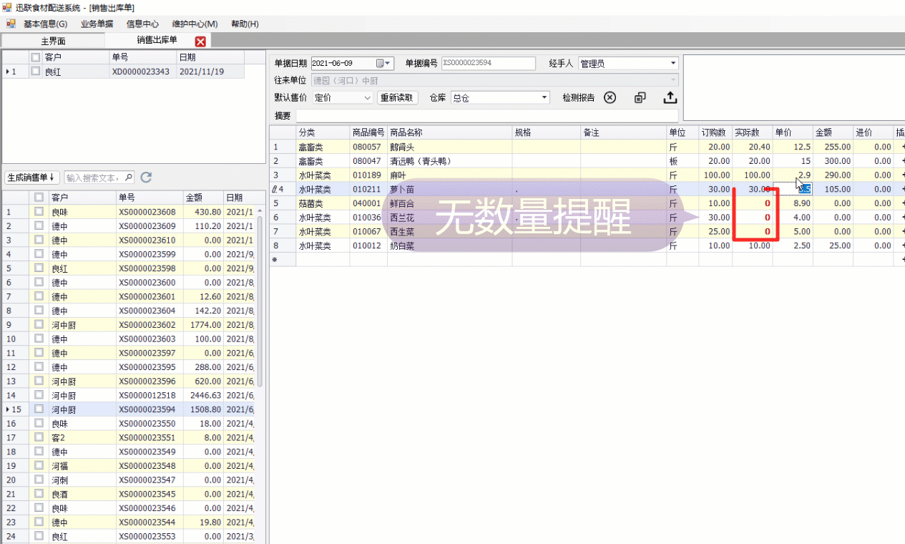
Task: Click into the 摘要 input field
Action: [x=486, y=115]
